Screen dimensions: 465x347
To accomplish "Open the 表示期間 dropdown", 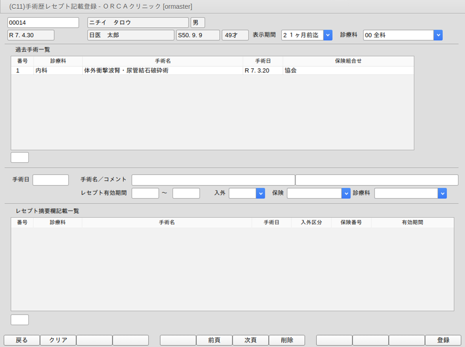I will tap(328, 35).
